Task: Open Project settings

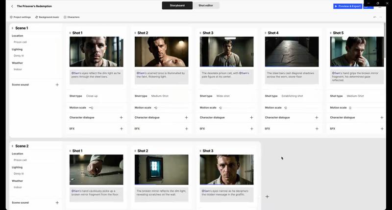Action: click(x=20, y=17)
